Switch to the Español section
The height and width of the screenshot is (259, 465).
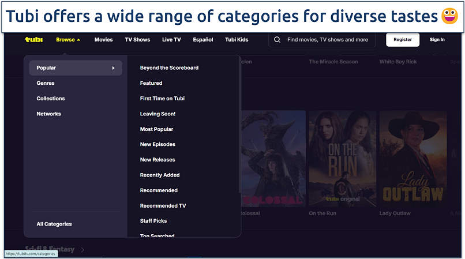(203, 40)
